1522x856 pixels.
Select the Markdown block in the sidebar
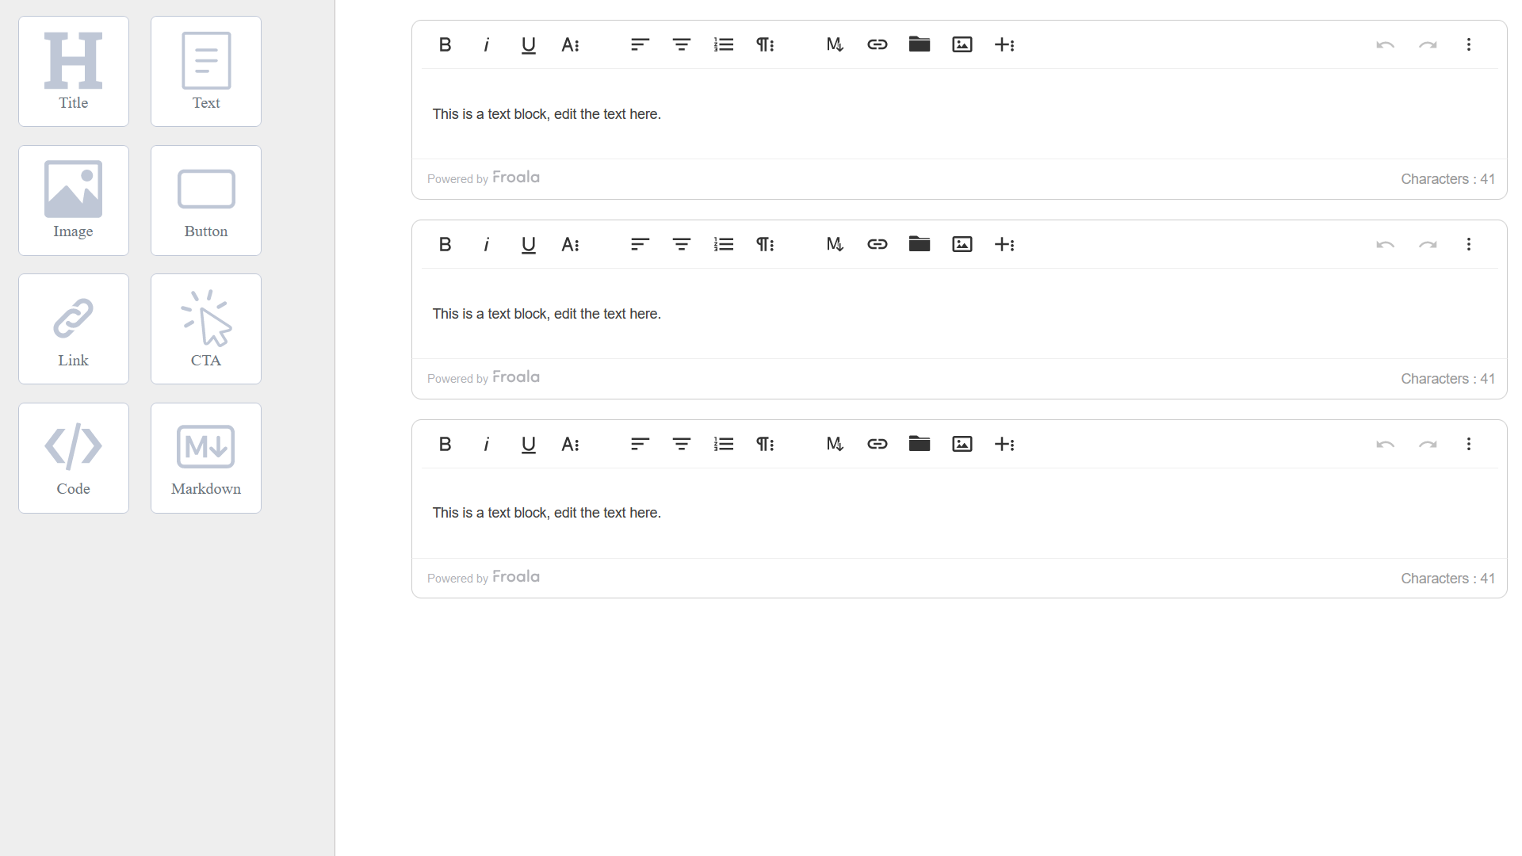pyautogui.click(x=205, y=458)
